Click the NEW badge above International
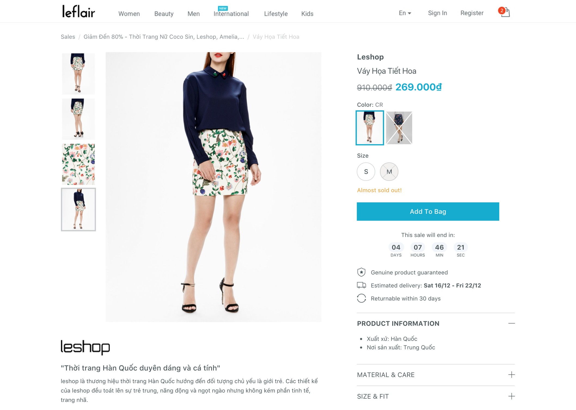This screenshot has width=576, height=410. coord(223,8)
